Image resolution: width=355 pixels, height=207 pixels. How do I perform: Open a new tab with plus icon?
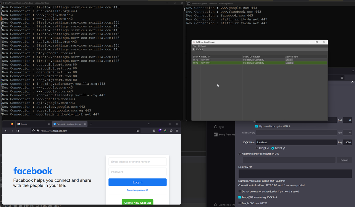tap(91, 124)
